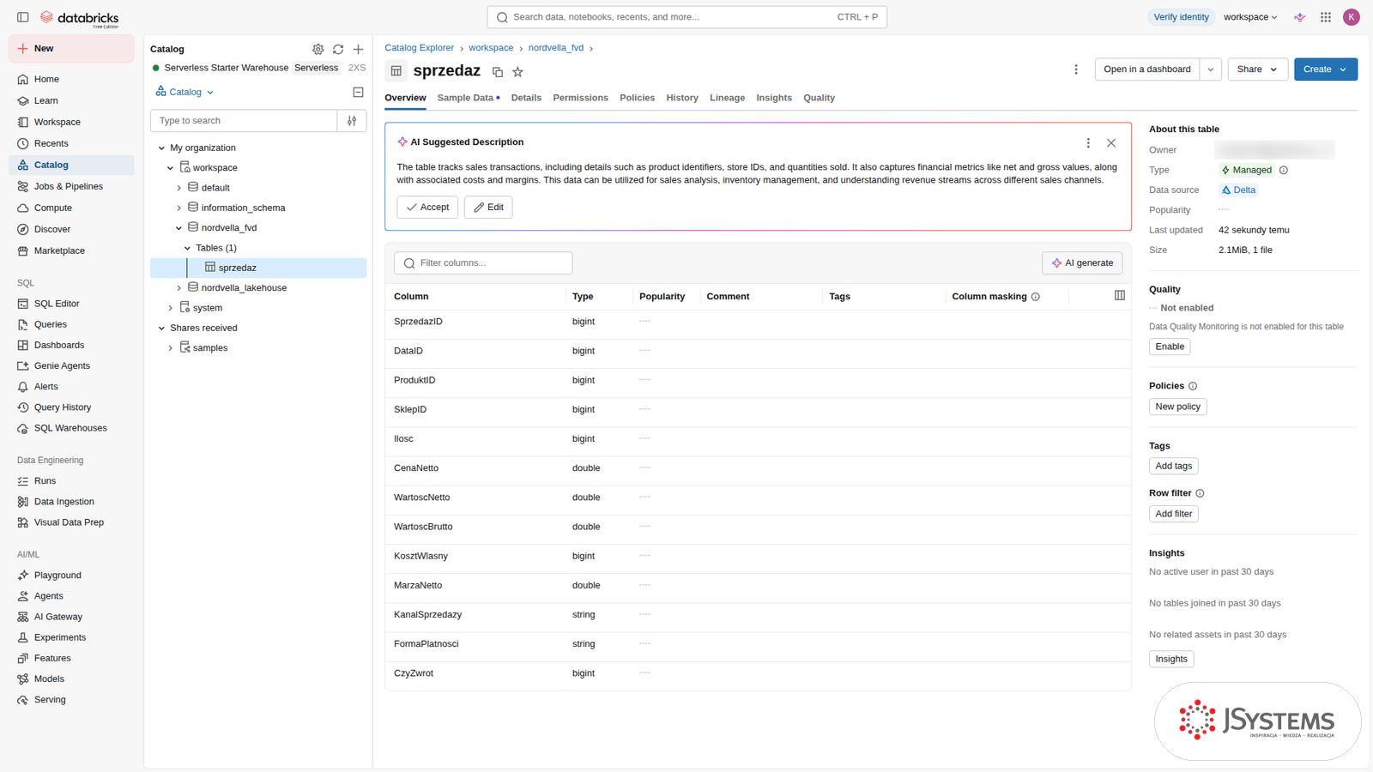
Task: Open SQL Editor from sidebar
Action: coord(57,304)
